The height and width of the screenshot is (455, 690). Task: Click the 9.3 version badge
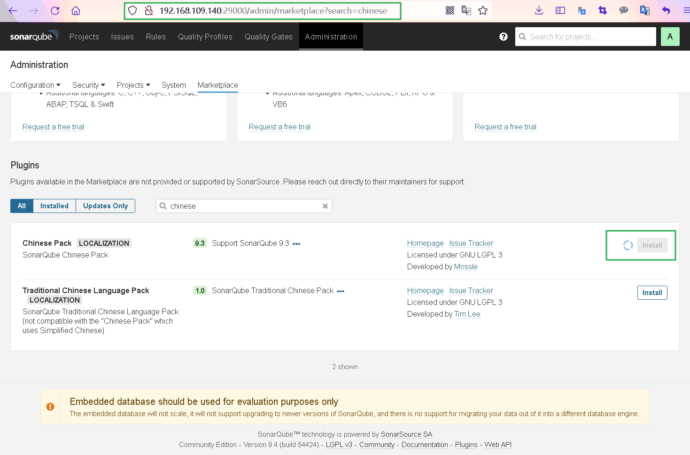200,243
